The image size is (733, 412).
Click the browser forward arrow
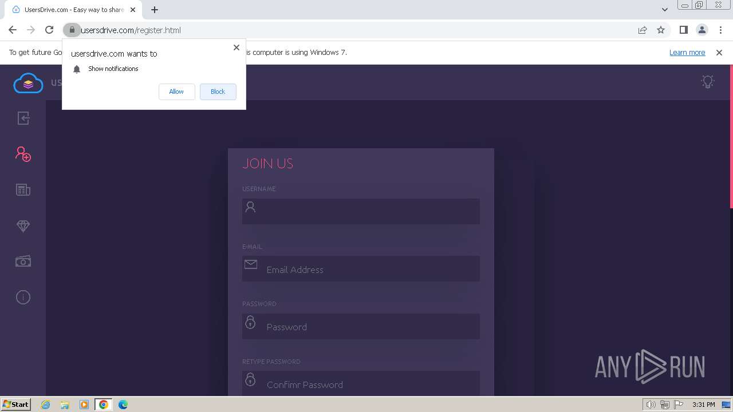31,30
